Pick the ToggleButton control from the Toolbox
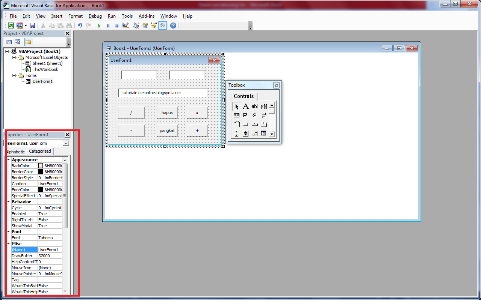This screenshot has height=300, width=481. click(x=263, y=115)
